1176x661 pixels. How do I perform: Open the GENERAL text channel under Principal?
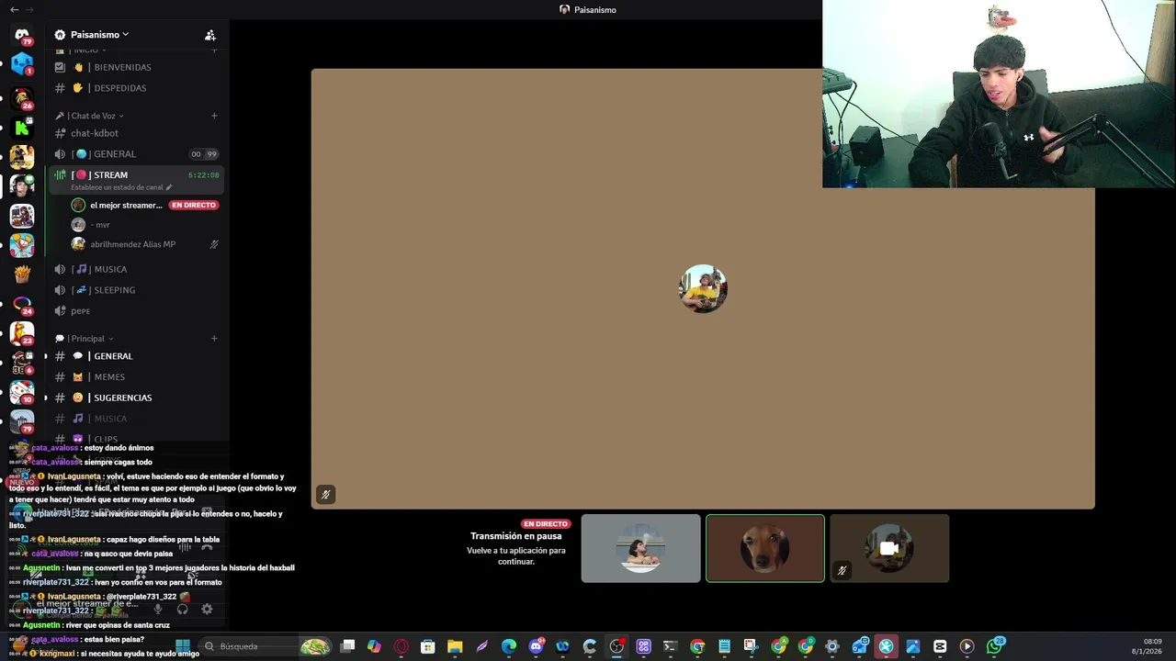pos(135,356)
